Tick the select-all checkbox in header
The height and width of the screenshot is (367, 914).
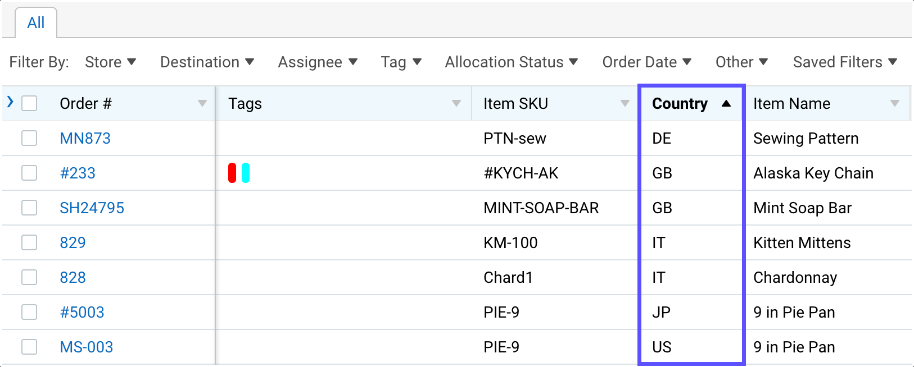coord(29,103)
